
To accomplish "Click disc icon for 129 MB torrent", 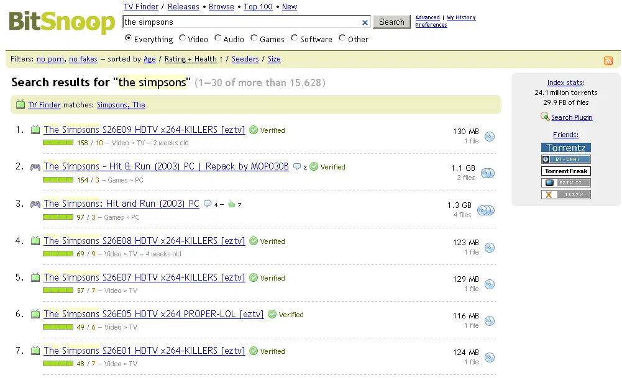I will 490,284.
